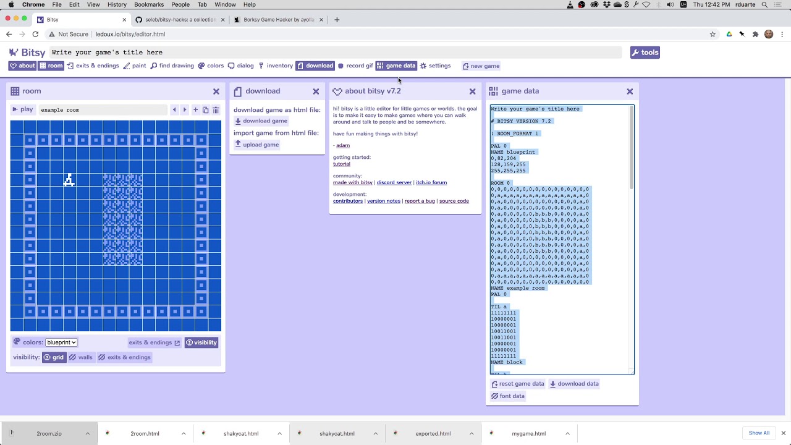Viewport: 791px width, 445px height.
Task: Toggle the room panel button
Action: tap(51, 66)
